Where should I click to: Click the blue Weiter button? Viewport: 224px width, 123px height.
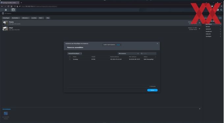[153, 90]
